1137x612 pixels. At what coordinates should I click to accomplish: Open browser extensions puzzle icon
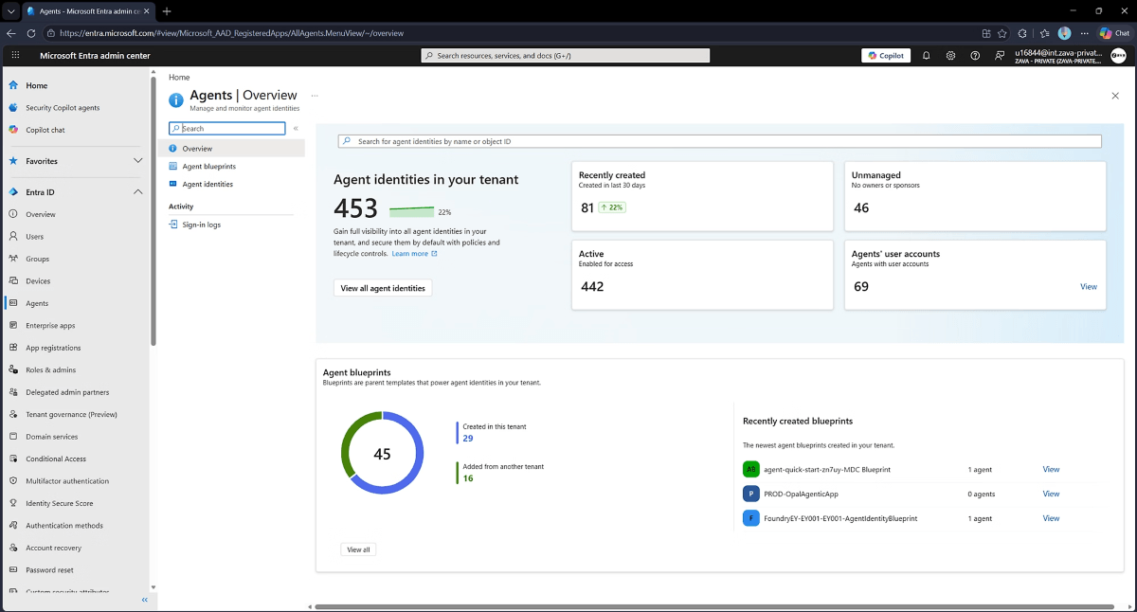pyautogui.click(x=1022, y=32)
